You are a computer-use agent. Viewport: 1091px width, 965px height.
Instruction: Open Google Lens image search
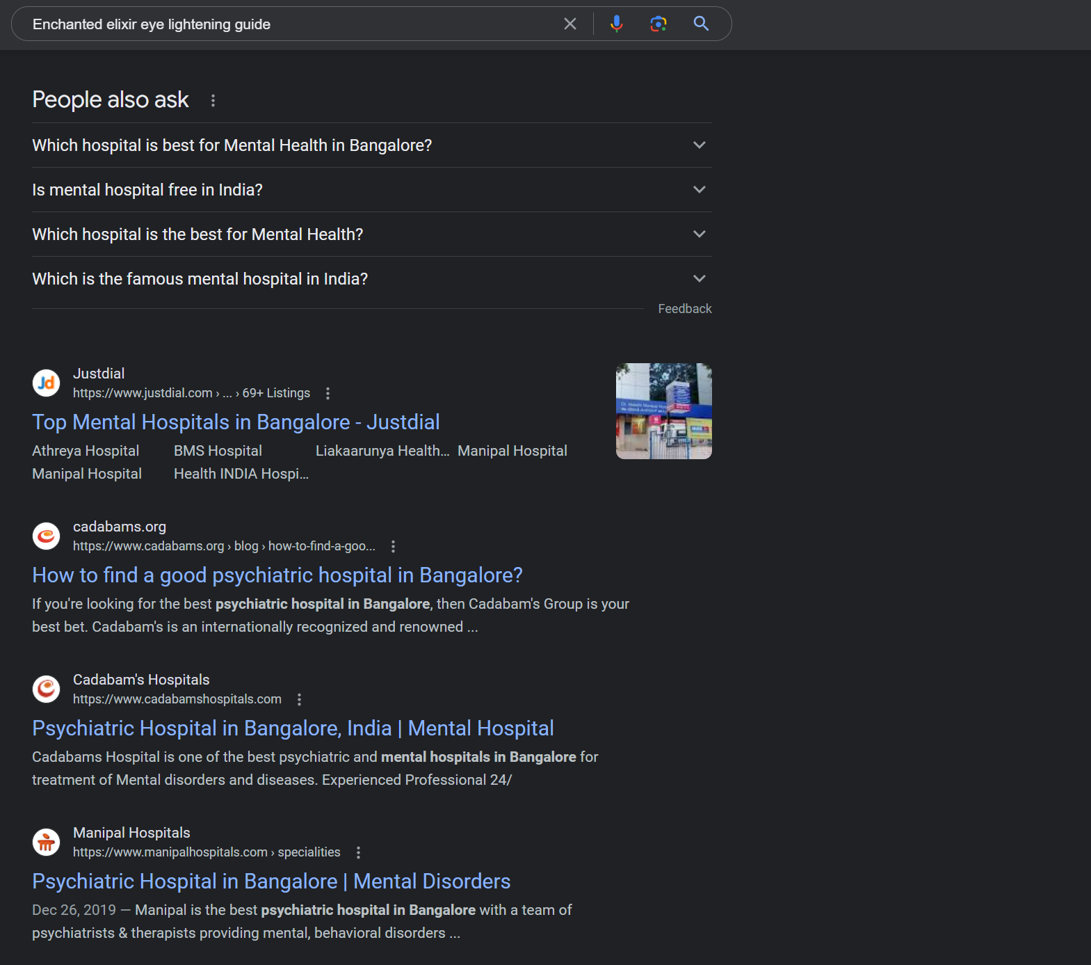(x=658, y=24)
